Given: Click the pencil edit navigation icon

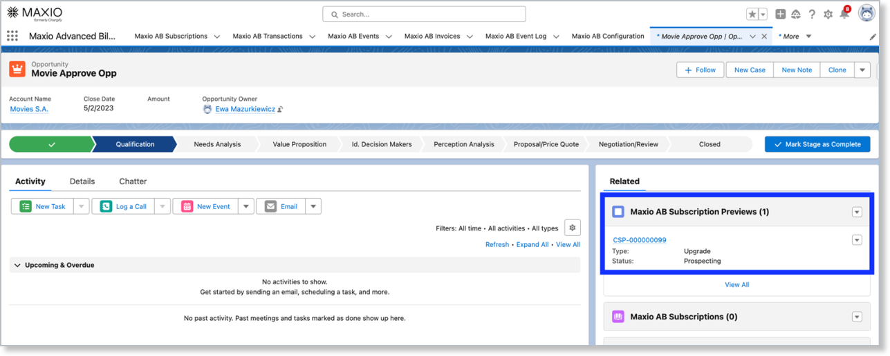Looking at the screenshot, I should click(873, 37).
